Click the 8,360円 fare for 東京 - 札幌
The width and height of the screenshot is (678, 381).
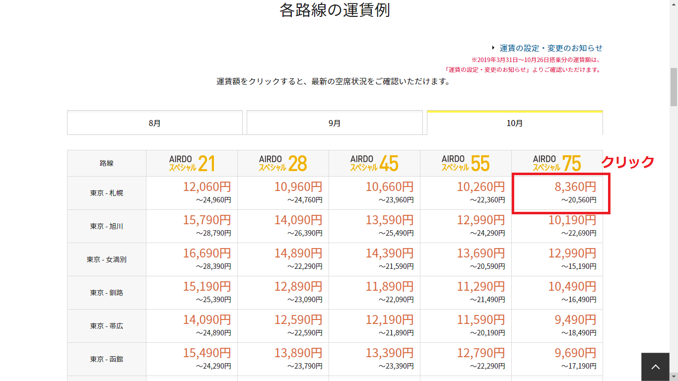point(575,188)
